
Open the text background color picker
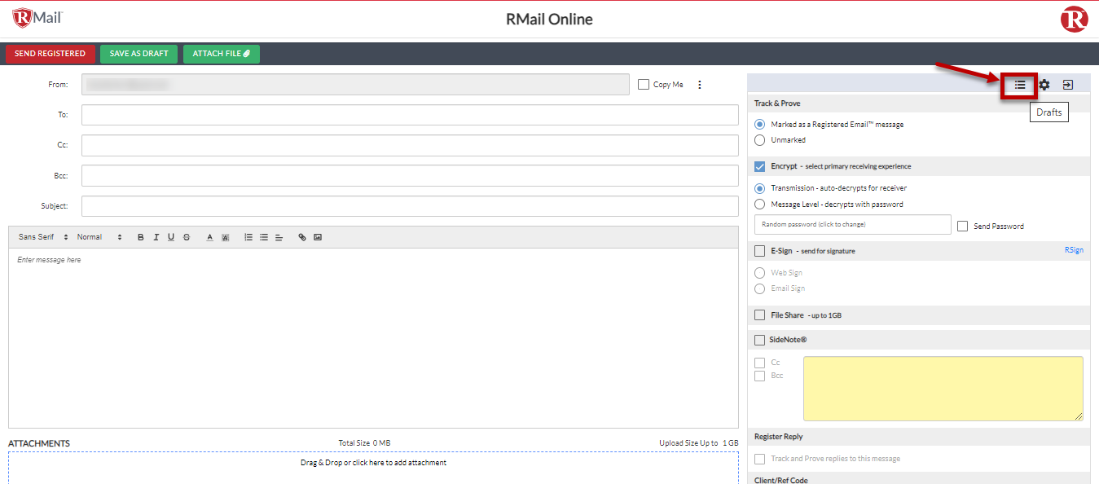pyautogui.click(x=225, y=237)
